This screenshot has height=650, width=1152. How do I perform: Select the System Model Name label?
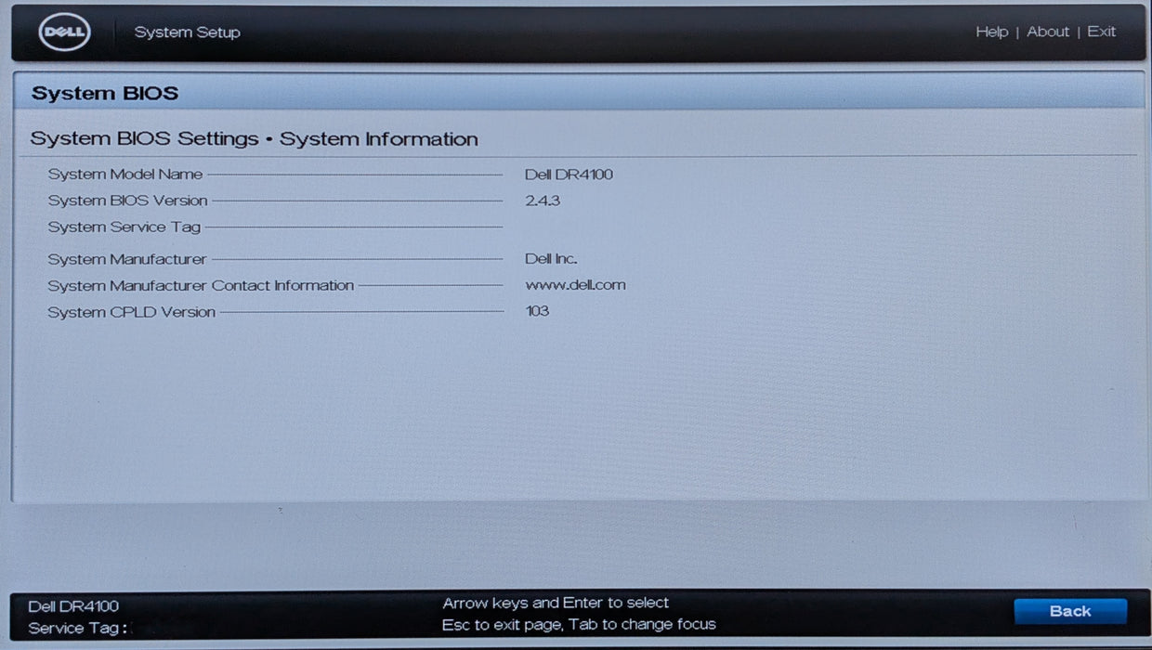(x=125, y=174)
